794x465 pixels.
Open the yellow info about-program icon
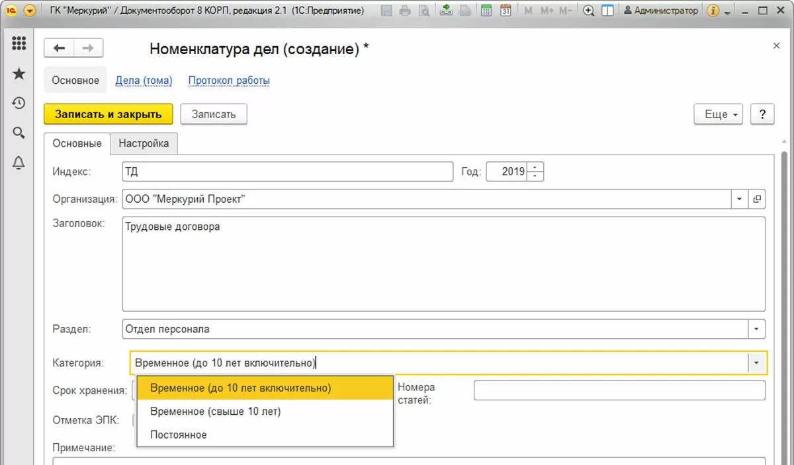pos(713,11)
